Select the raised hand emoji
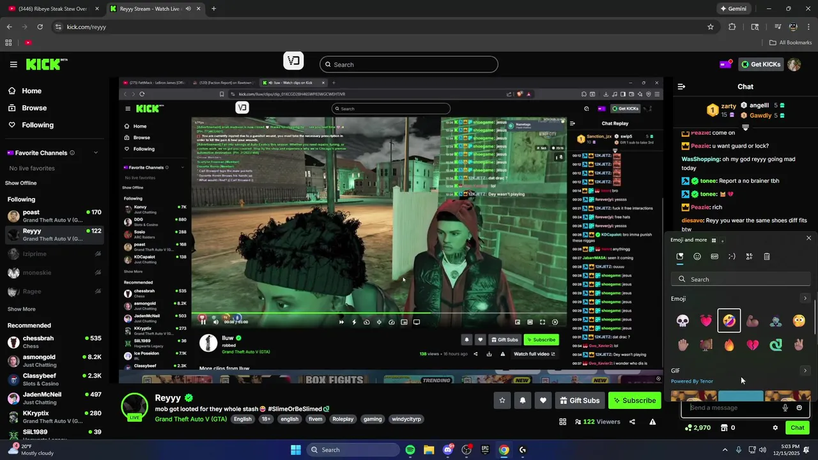The height and width of the screenshot is (460, 818). (683, 345)
